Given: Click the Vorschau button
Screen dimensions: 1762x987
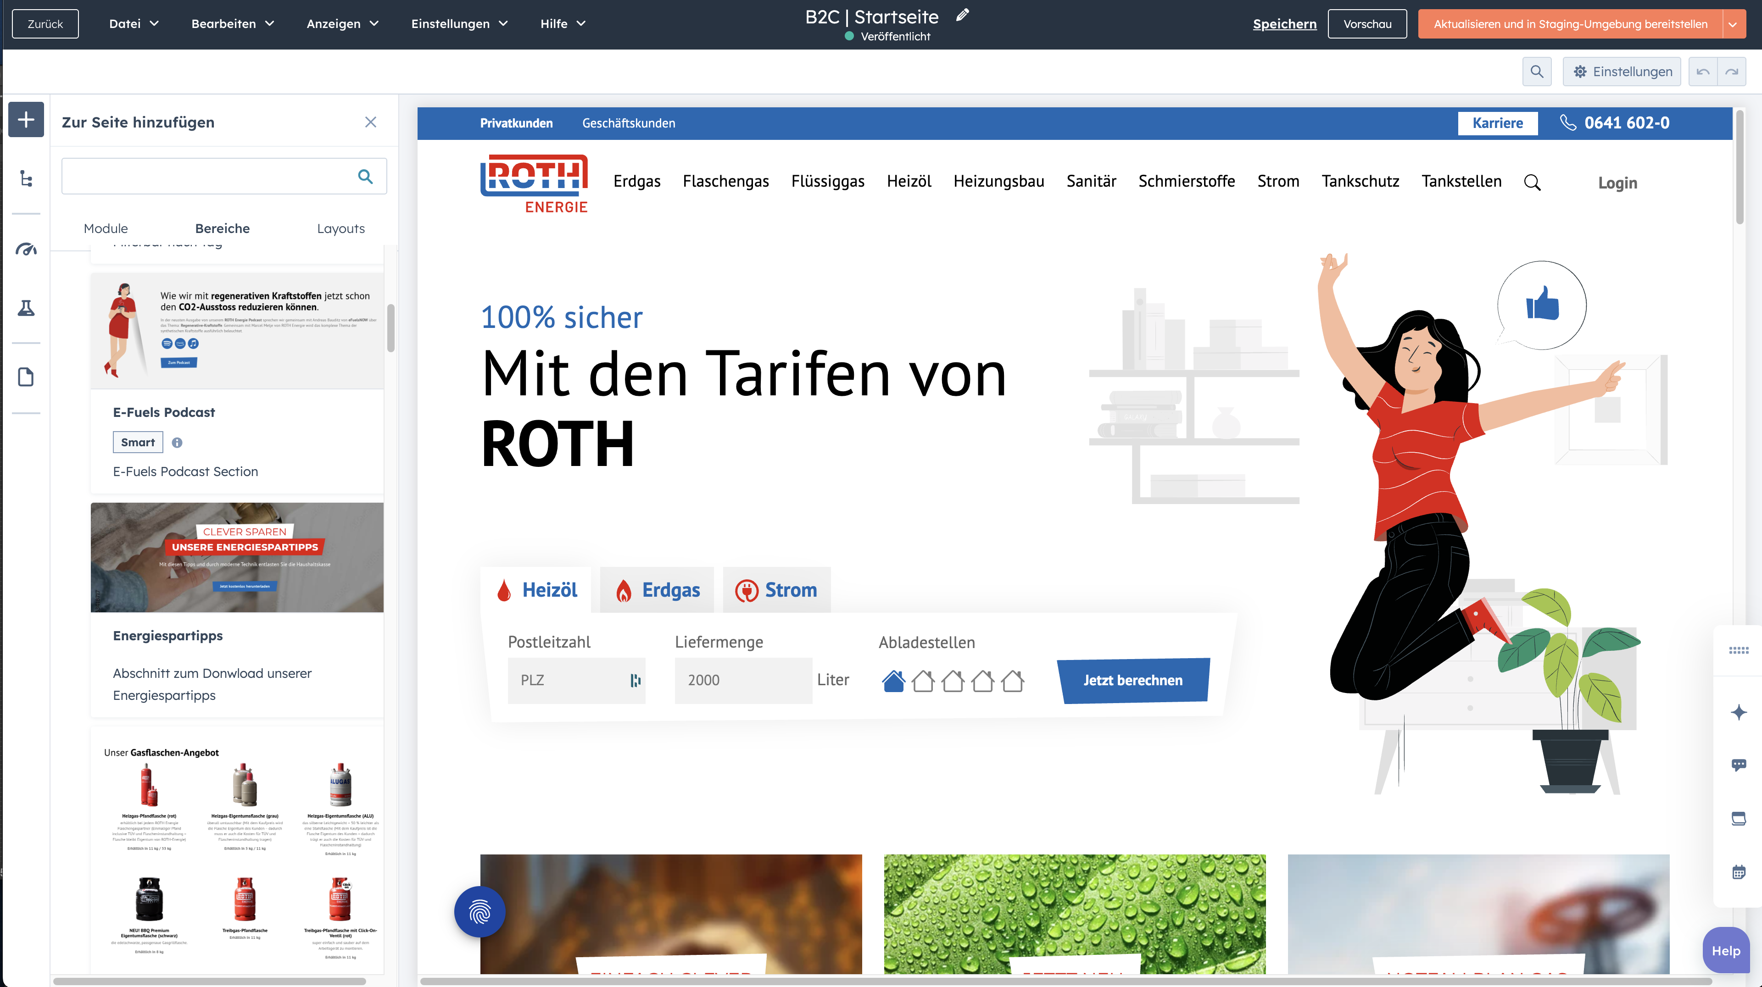Looking at the screenshot, I should [1366, 24].
